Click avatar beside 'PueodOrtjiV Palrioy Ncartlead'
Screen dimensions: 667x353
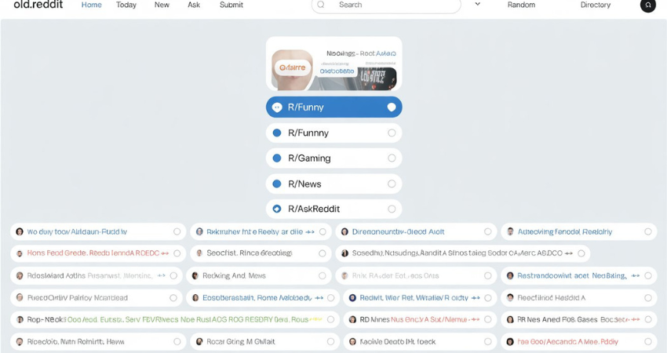(19, 298)
